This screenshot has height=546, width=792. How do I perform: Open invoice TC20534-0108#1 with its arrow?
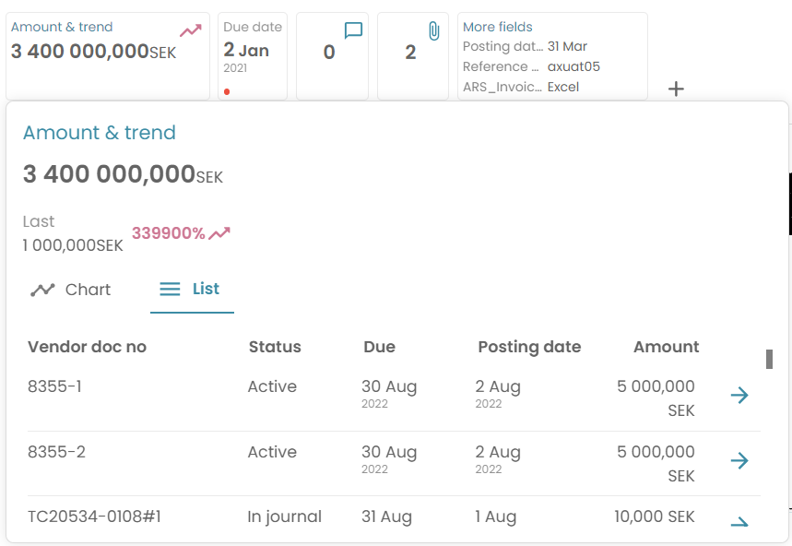click(x=739, y=522)
